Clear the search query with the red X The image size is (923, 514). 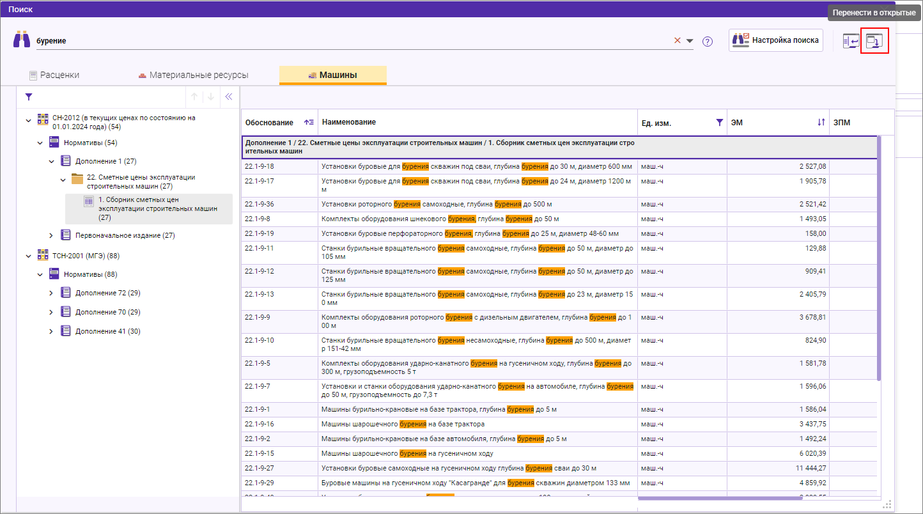click(x=678, y=41)
